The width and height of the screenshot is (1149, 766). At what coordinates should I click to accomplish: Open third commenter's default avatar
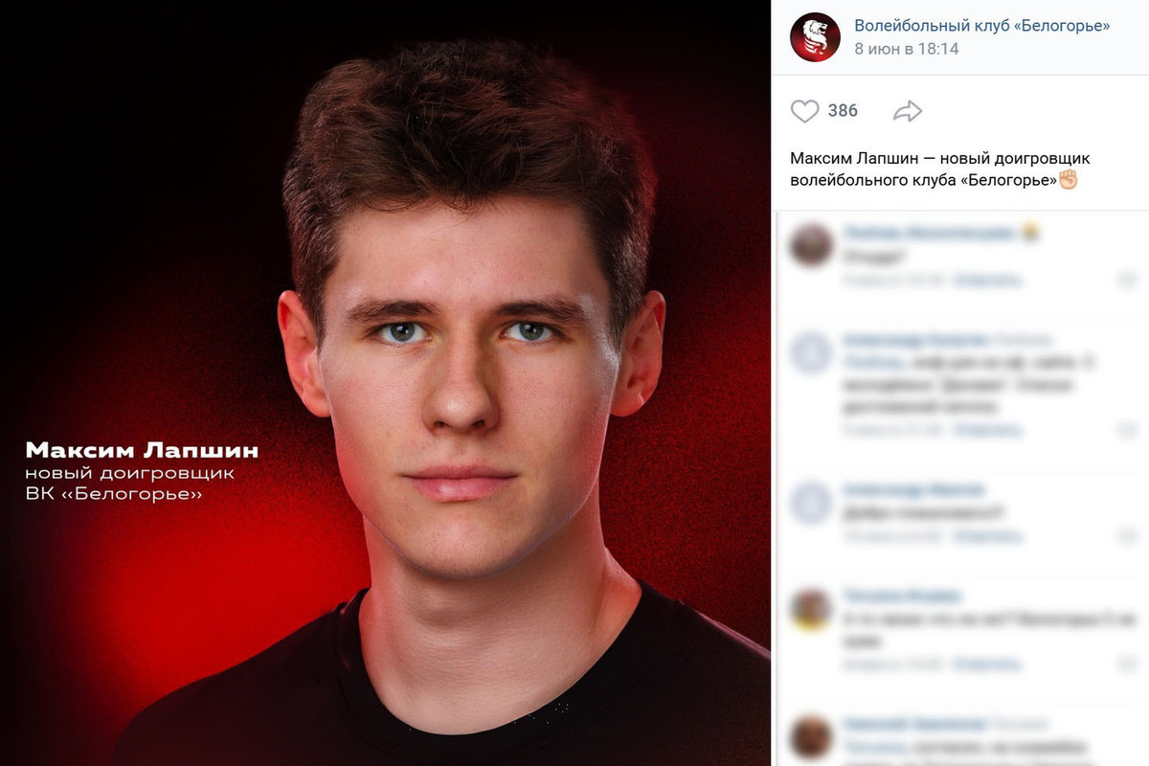point(811,504)
